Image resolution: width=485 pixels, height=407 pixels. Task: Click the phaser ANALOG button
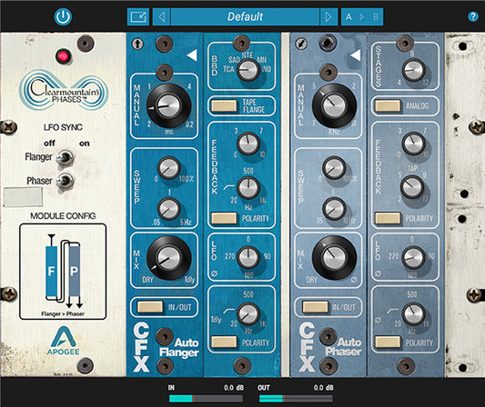[388, 105]
